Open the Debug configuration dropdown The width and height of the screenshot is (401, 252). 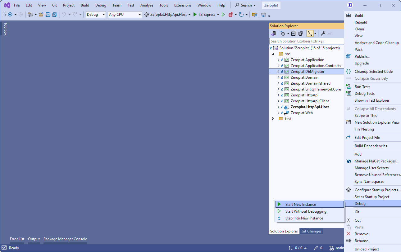tap(96, 15)
